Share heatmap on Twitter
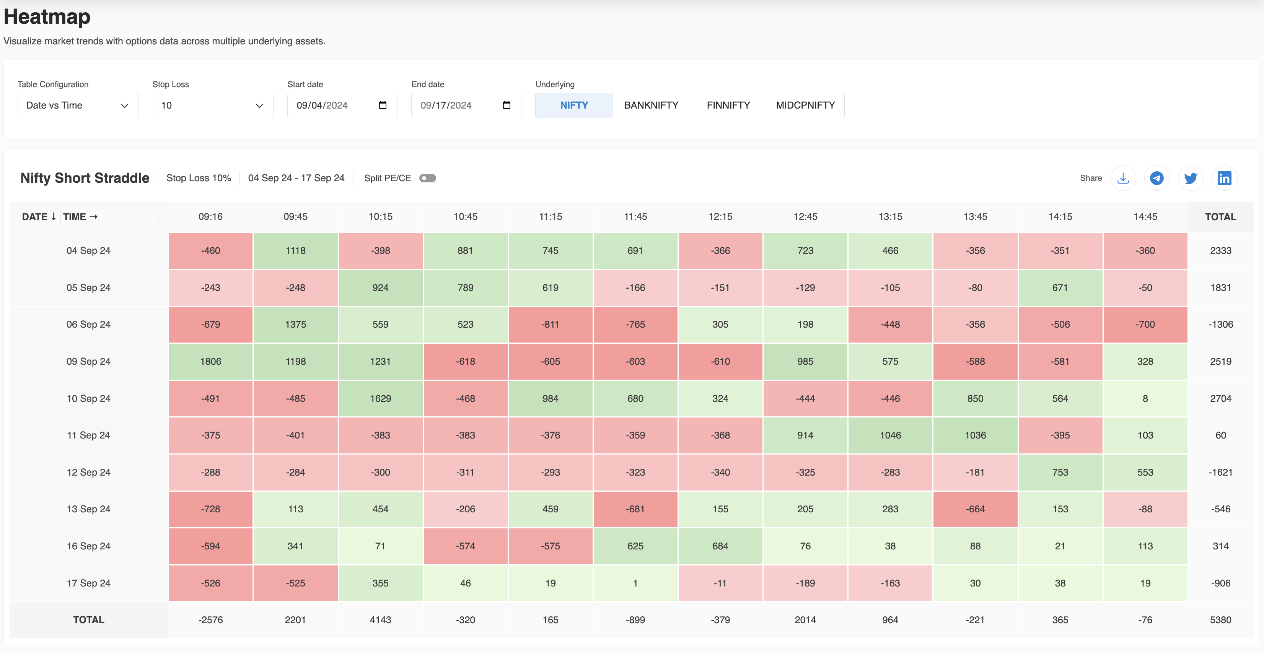 point(1191,179)
